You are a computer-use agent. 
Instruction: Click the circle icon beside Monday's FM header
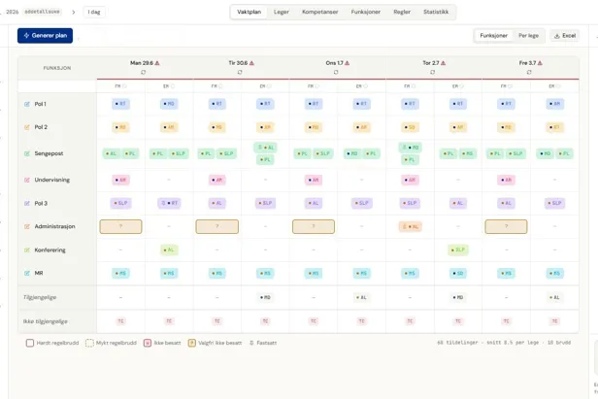pyautogui.click(x=124, y=86)
